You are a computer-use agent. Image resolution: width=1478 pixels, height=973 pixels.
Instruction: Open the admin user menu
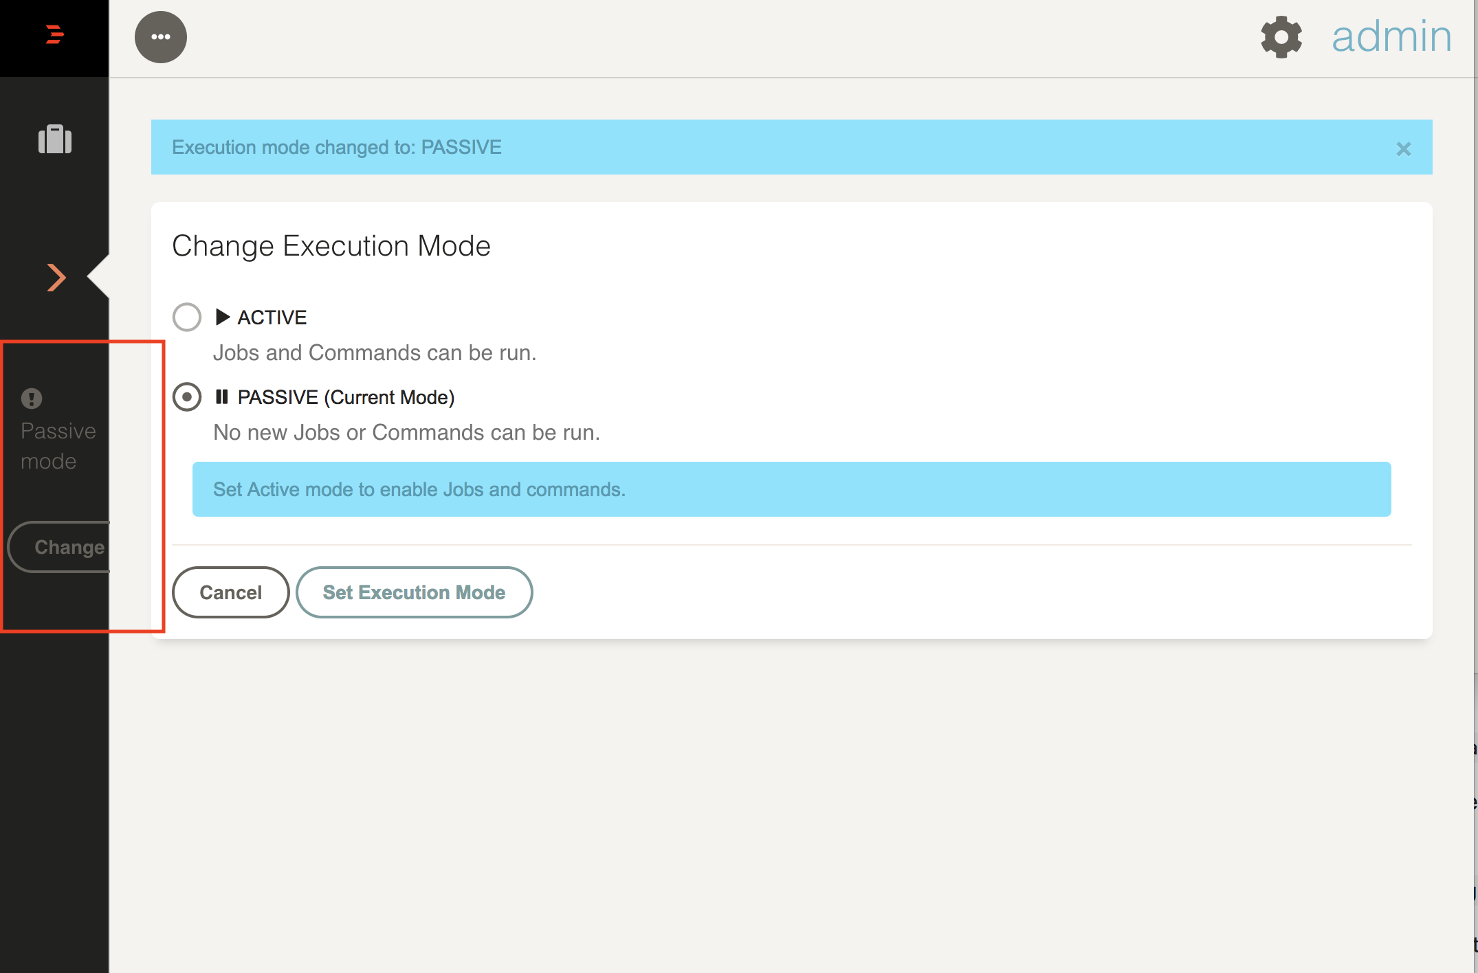[x=1391, y=36]
